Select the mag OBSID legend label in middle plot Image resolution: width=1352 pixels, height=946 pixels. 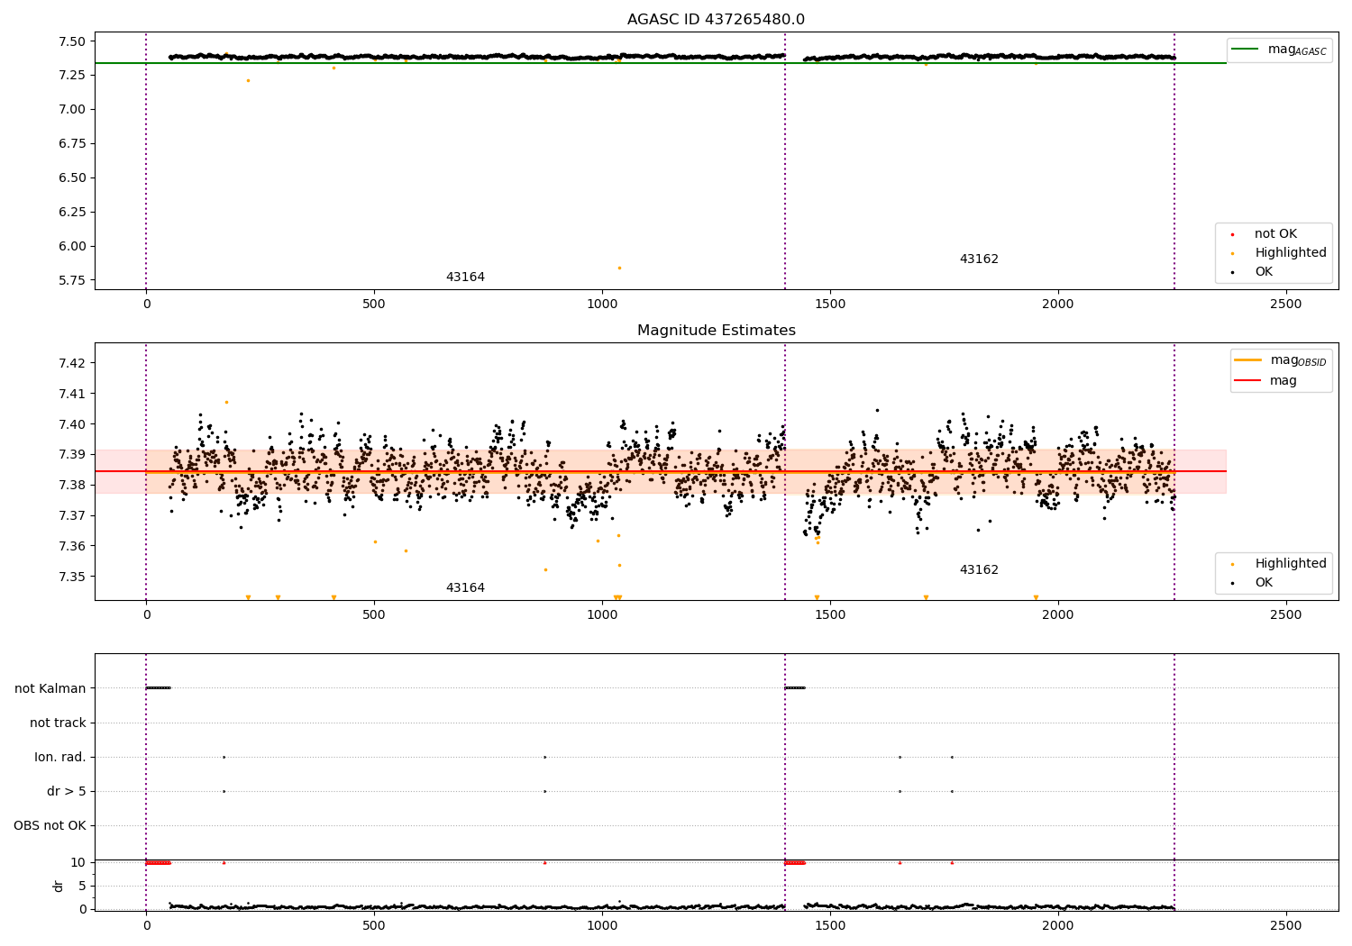coord(1298,360)
